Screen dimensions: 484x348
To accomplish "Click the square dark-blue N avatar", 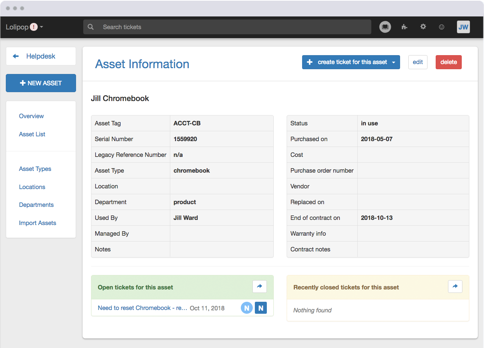I will click(261, 308).
